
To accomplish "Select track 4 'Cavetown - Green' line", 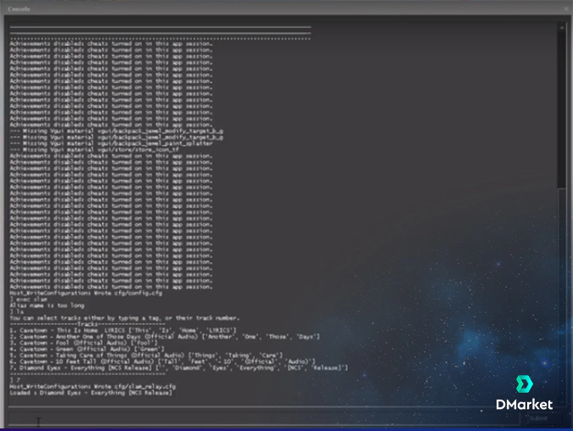I will coord(87,349).
